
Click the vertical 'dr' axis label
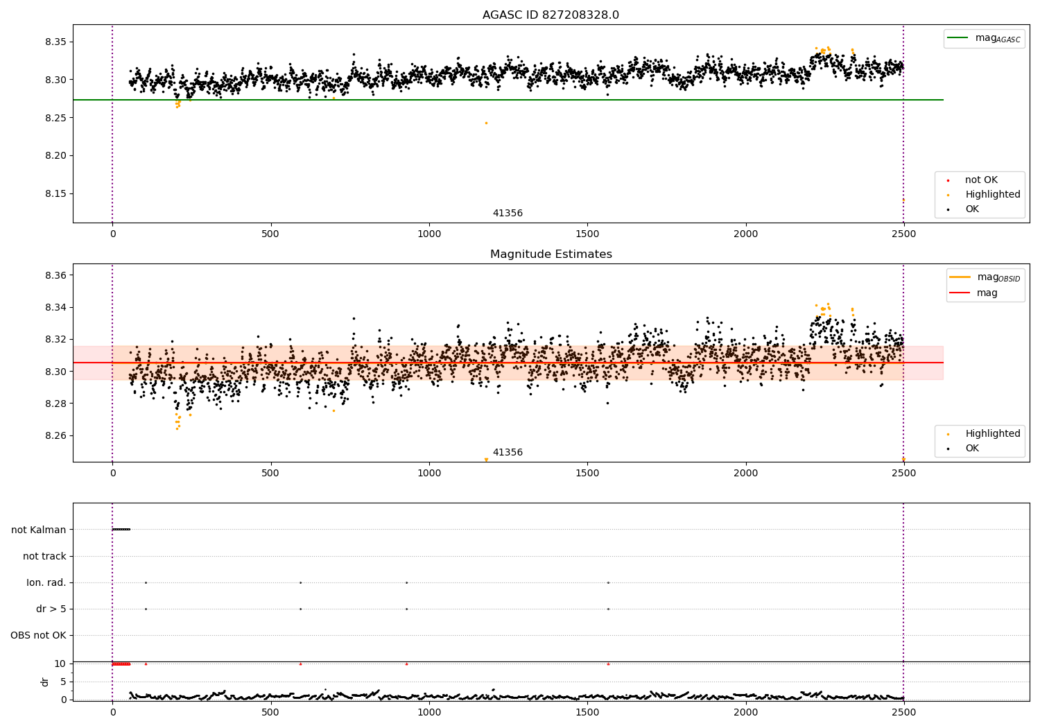[x=45, y=682]
